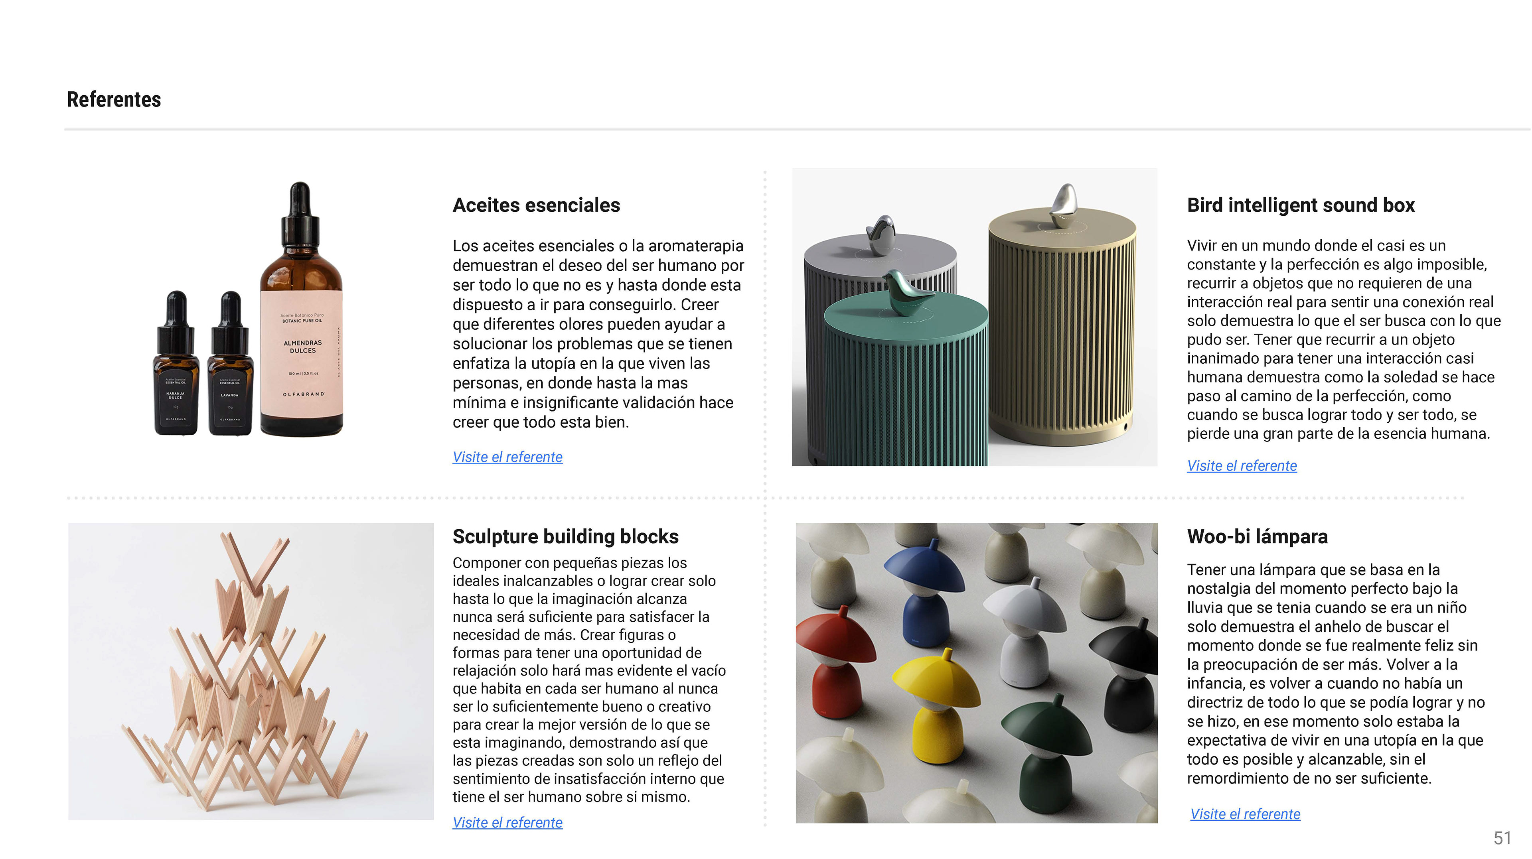The height and width of the screenshot is (859, 1532).
Task: Click the wooden sculpture blocks image
Action: (x=251, y=672)
